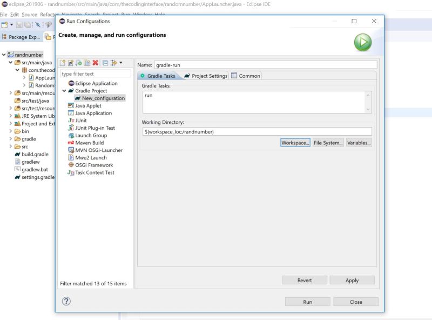Image resolution: width=432 pixels, height=320 pixels.
Task: Create a new launch configuration
Action: click(x=62, y=63)
